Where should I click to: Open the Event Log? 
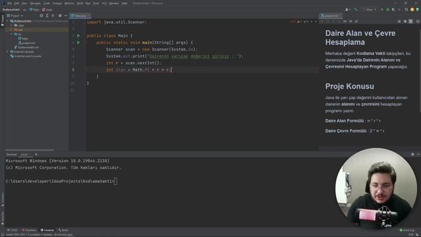point(407,230)
